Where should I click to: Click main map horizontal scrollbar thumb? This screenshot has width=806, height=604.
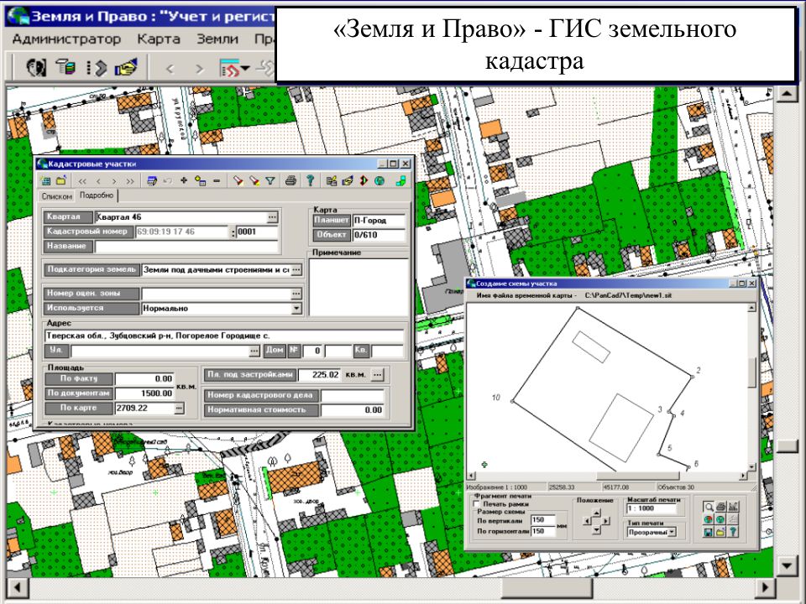click(546, 587)
